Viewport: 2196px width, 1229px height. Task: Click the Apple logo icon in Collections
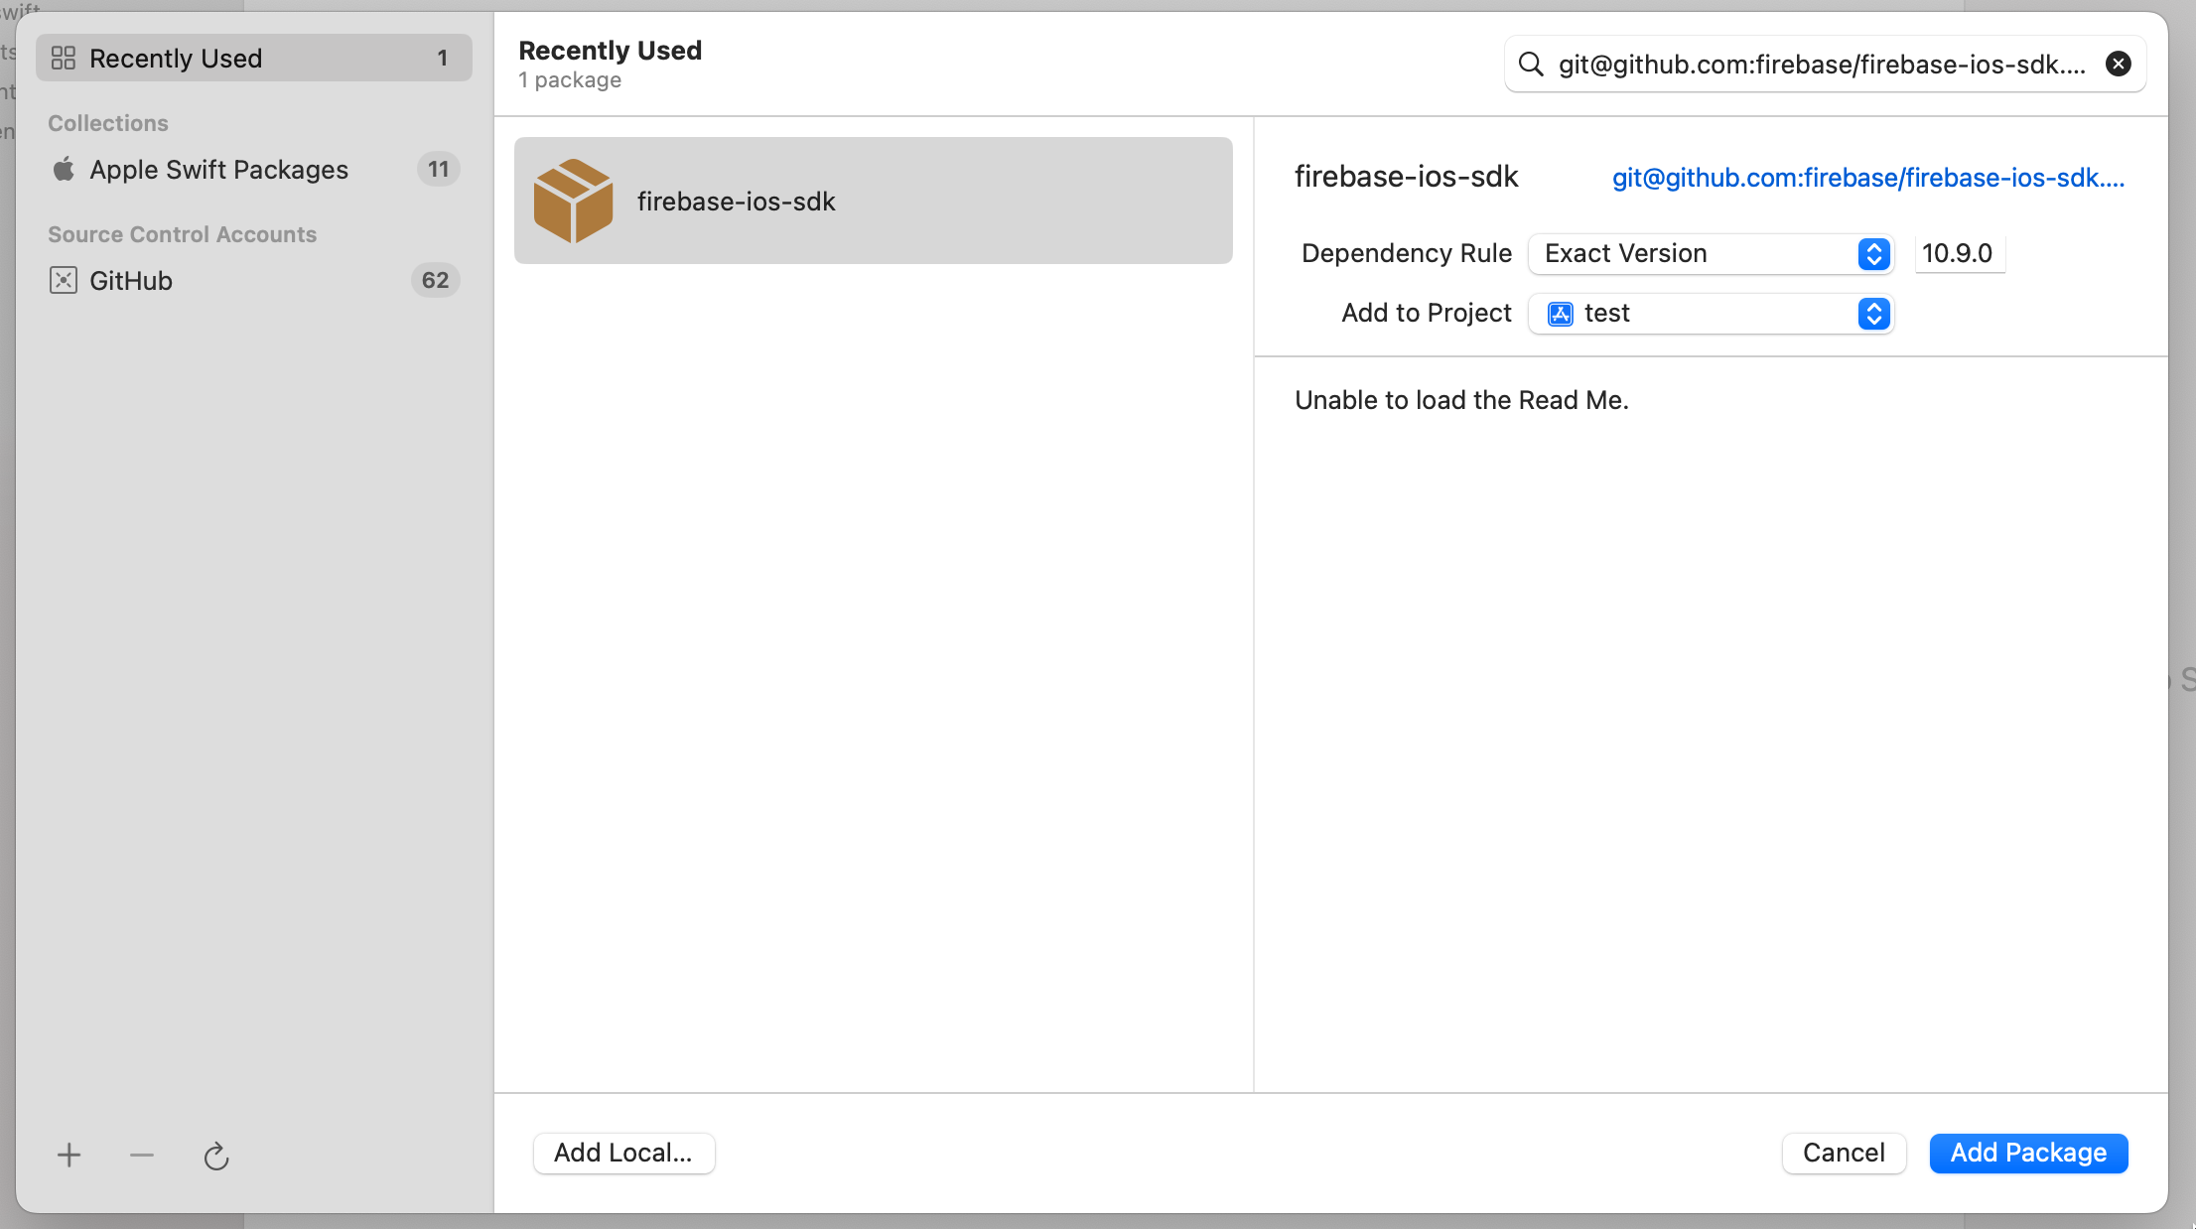[64, 170]
